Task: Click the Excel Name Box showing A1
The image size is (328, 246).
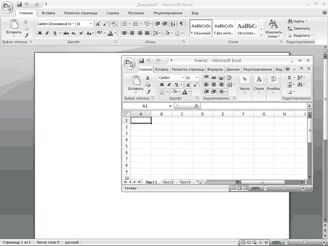Action: pyautogui.click(x=145, y=106)
